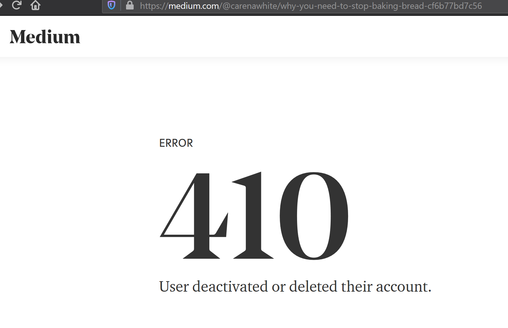Image resolution: width=508 pixels, height=328 pixels.
Task: Open the Medium logo homepage link
Action: 45,37
